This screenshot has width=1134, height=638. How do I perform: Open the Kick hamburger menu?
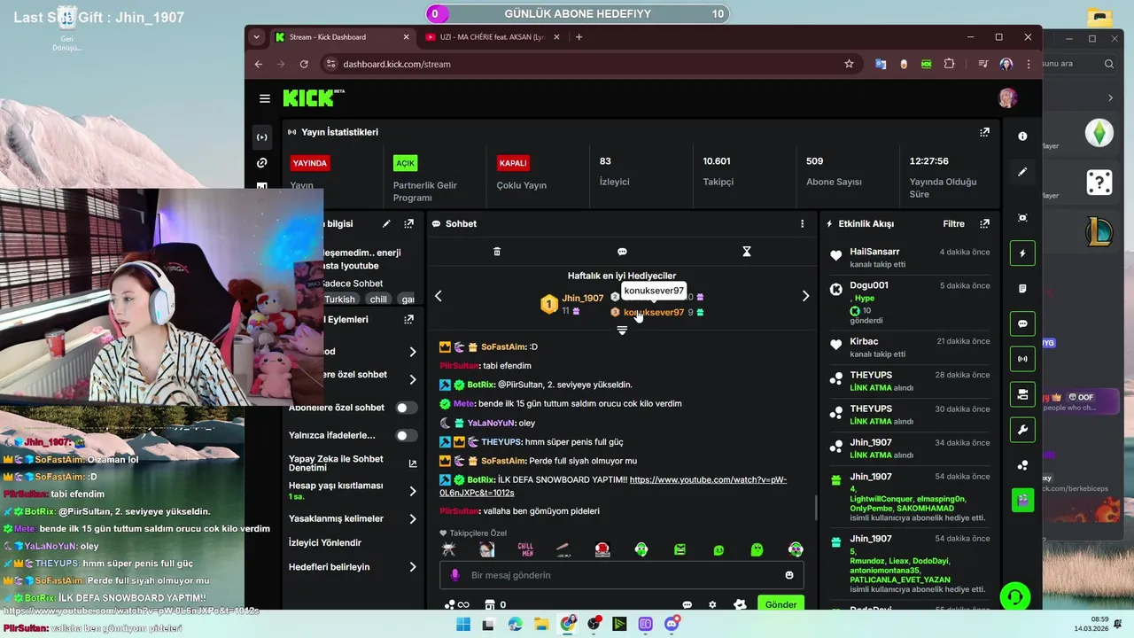[x=264, y=98]
